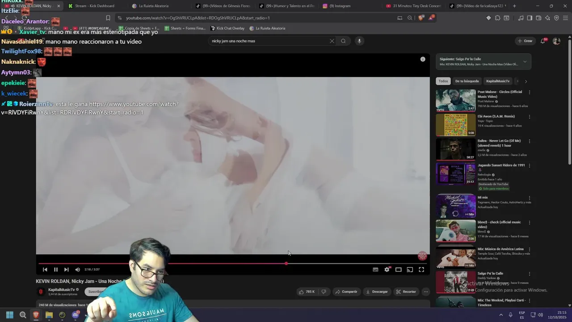Open options for bbno$ check video
Viewport: 572px width, 322px height.
[530, 222]
